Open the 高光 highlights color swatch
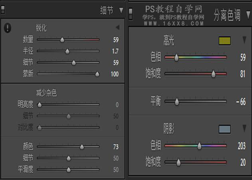The image size is (252, 180). [224, 40]
